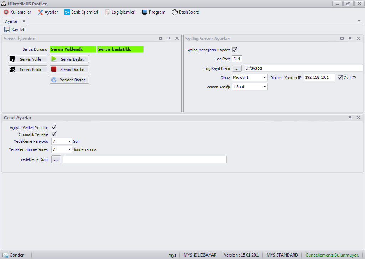Close the Ayarlar tab
365x259 pixels.
click(24, 21)
